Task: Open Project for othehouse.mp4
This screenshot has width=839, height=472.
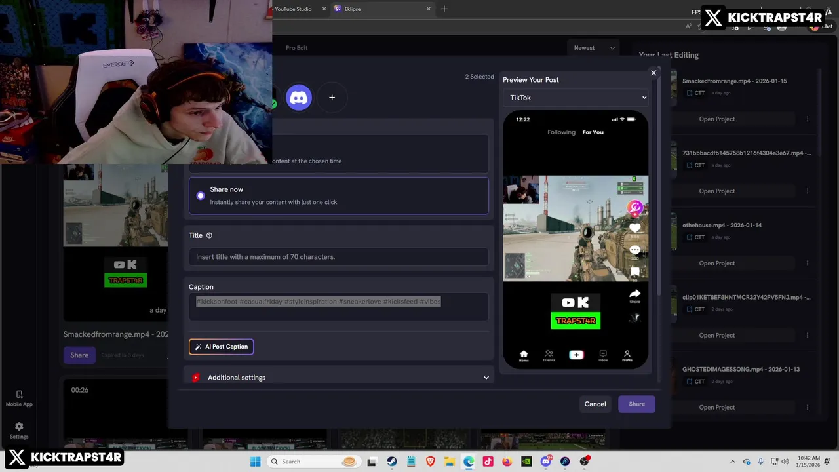Action: [716, 263]
